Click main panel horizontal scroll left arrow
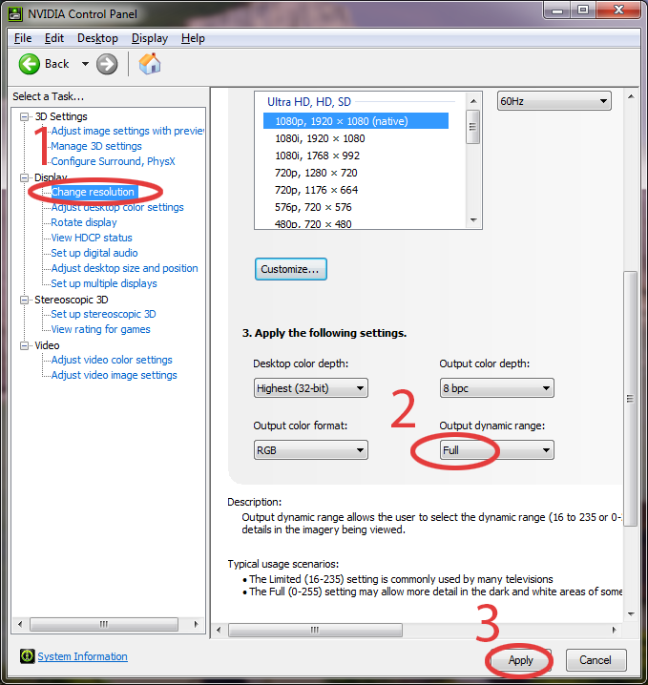Image resolution: width=648 pixels, height=685 pixels. (219, 630)
